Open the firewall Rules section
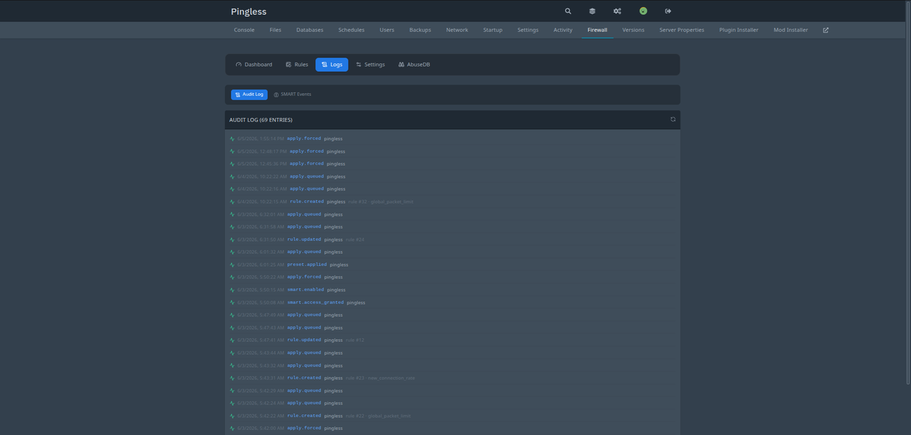Screen dimensions: 911x435 coord(297,65)
